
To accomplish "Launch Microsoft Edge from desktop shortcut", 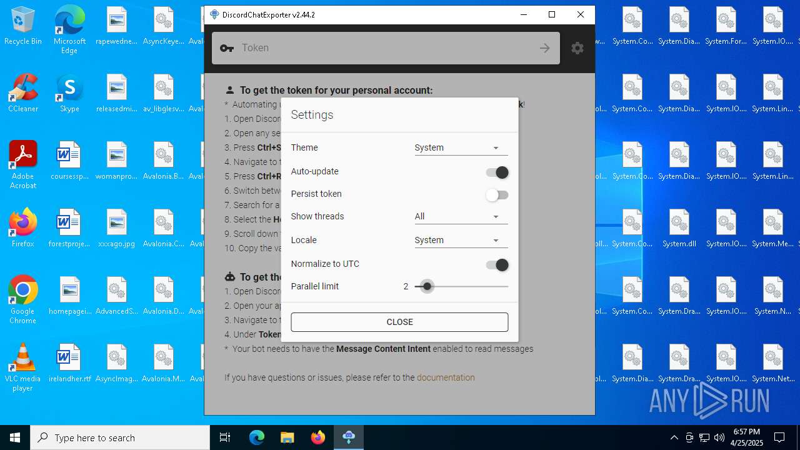I will pyautogui.click(x=69, y=29).
